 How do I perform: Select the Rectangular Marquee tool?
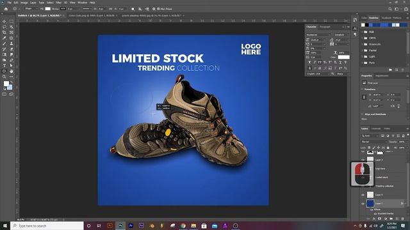coord(12,21)
